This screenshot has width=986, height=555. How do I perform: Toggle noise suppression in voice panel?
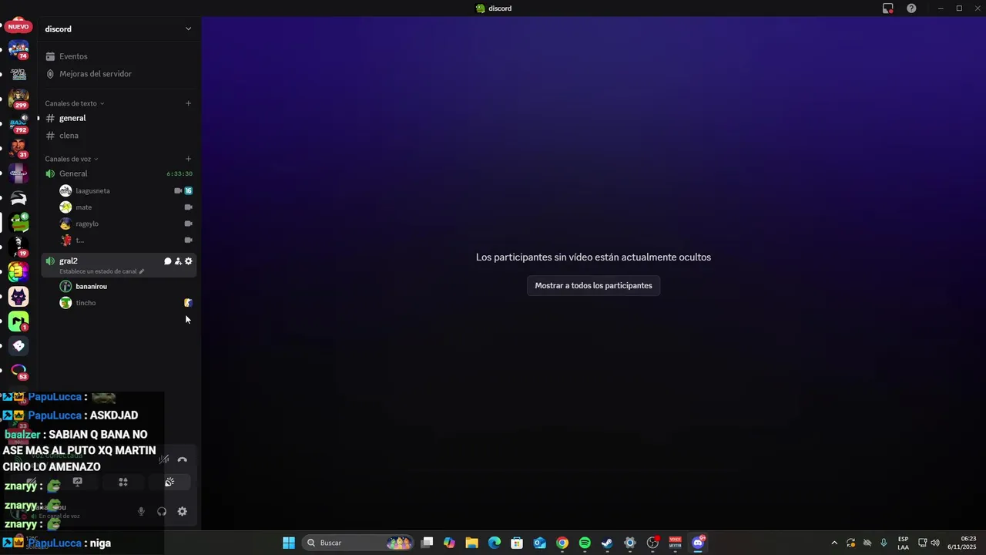(164, 459)
